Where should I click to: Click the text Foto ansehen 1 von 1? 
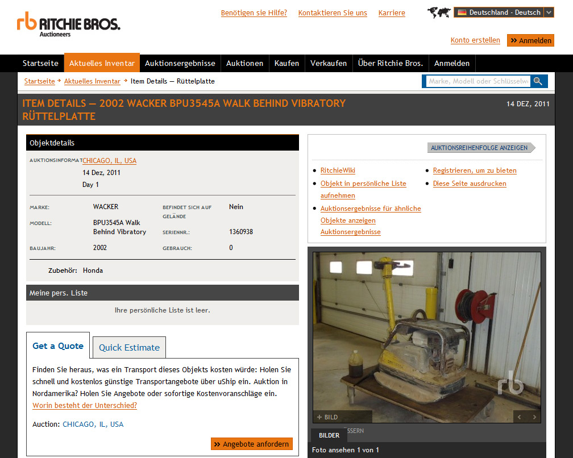346,450
